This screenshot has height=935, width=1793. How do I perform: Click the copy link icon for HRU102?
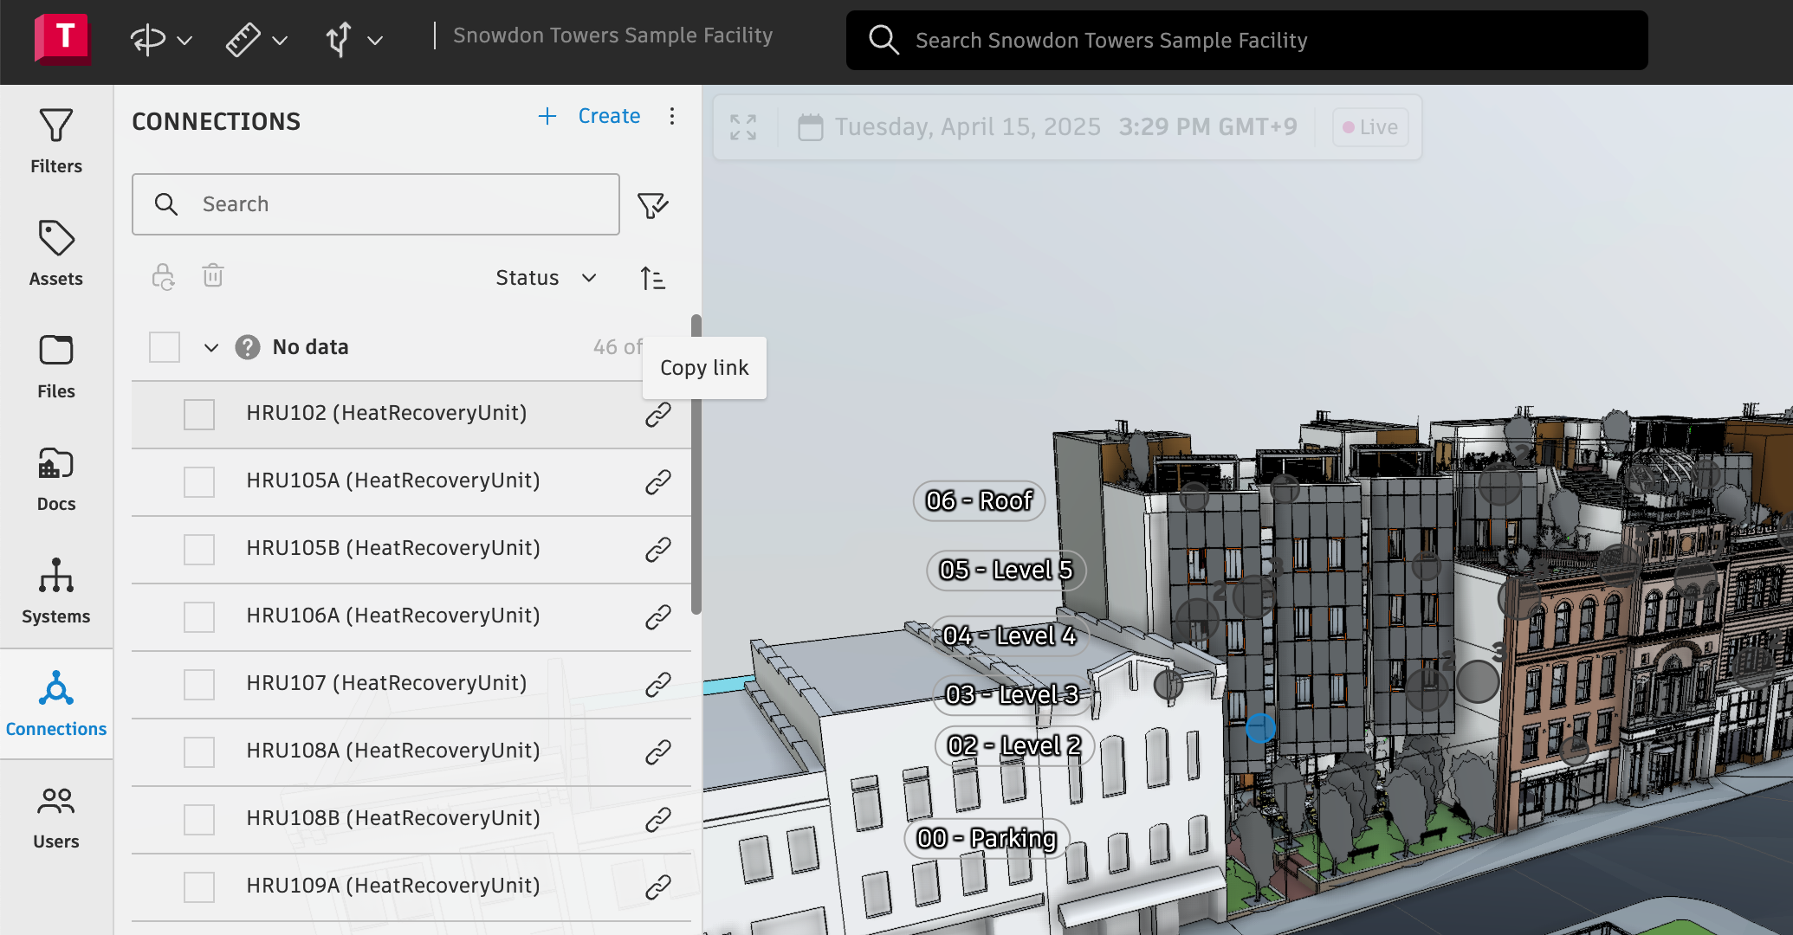click(x=658, y=415)
